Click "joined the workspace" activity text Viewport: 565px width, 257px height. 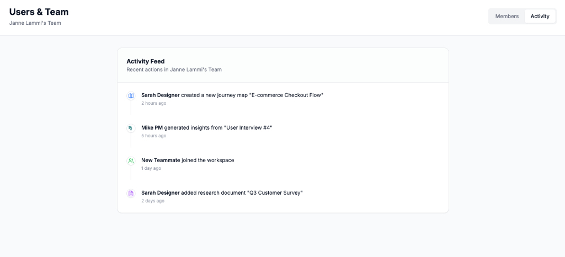pyautogui.click(x=208, y=160)
